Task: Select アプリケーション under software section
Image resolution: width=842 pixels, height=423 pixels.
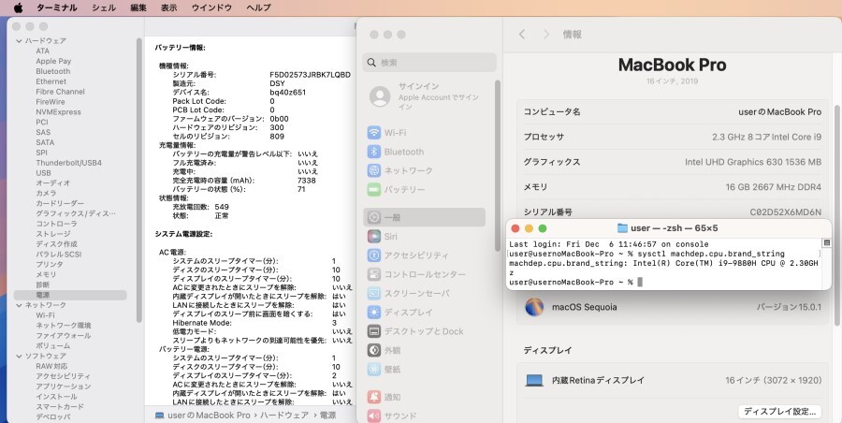Action: pos(64,387)
